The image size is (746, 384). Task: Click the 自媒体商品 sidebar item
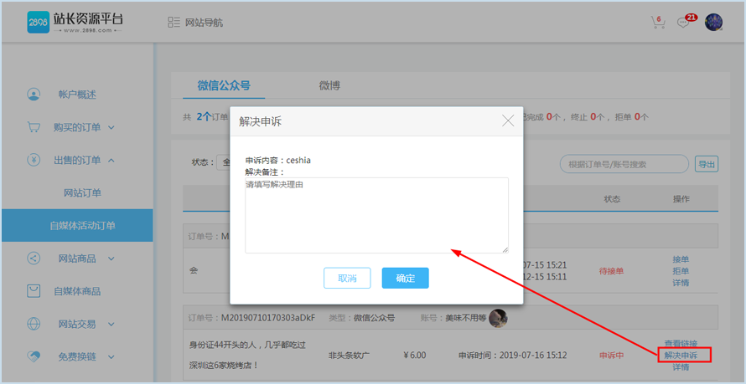[x=77, y=291]
